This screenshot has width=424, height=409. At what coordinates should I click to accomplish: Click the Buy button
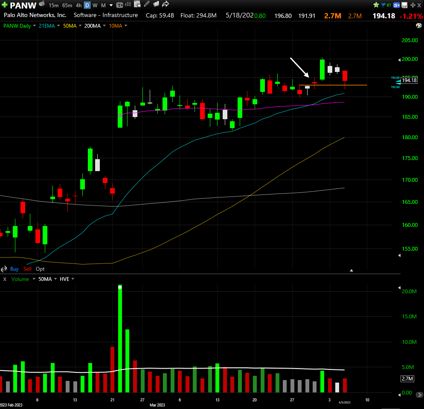(15, 269)
